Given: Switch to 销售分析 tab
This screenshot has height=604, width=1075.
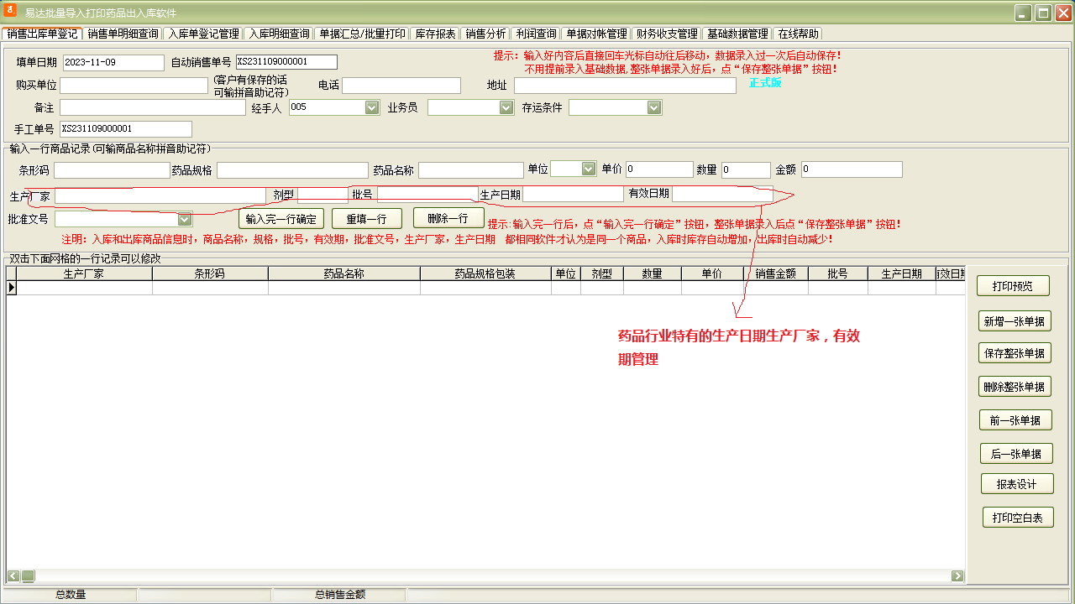Looking at the screenshot, I should point(486,34).
